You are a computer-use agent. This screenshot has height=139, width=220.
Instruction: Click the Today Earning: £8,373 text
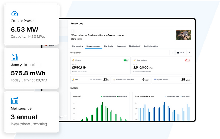pyautogui.click(x=29, y=80)
